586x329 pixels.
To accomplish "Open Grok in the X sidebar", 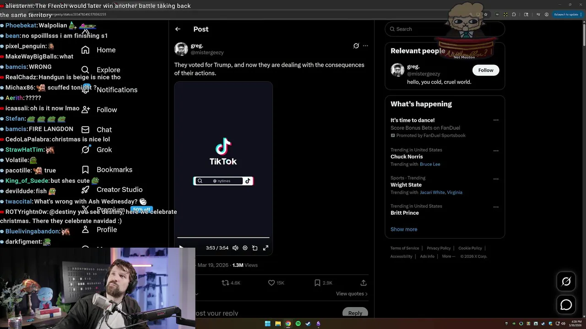I will tap(97, 149).
